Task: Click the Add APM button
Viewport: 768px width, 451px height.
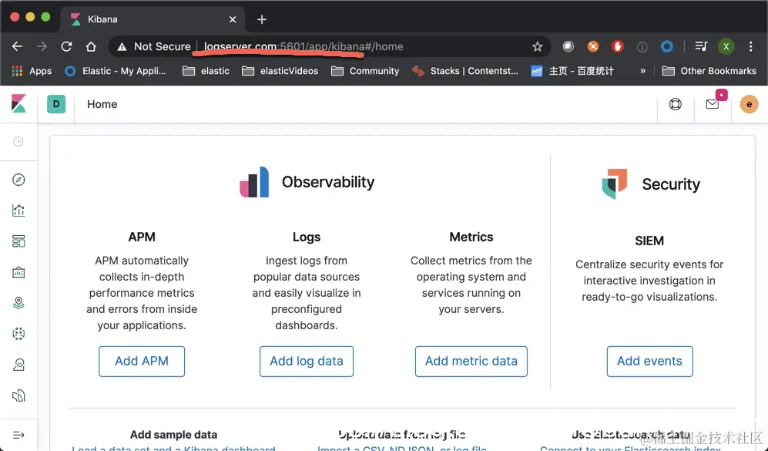Action: pyautogui.click(x=142, y=362)
